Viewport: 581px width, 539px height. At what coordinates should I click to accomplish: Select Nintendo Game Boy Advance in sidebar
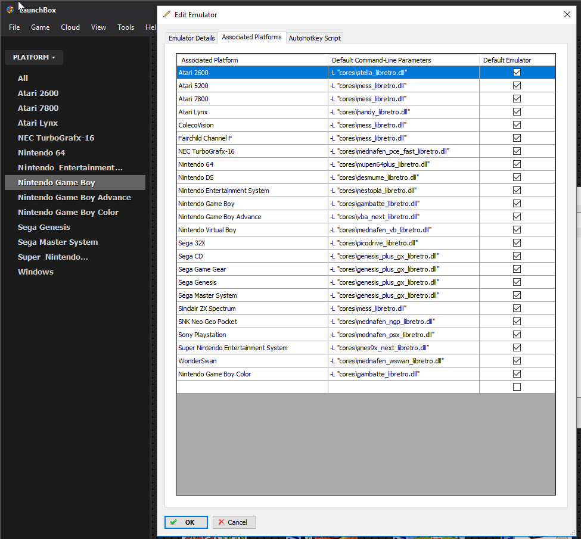[x=74, y=198]
